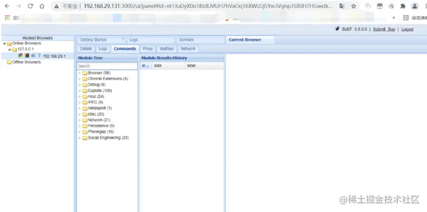This screenshot has width=427, height=212.
Task: Show more bookmarks with the double chevron
Action: pos(394,18)
